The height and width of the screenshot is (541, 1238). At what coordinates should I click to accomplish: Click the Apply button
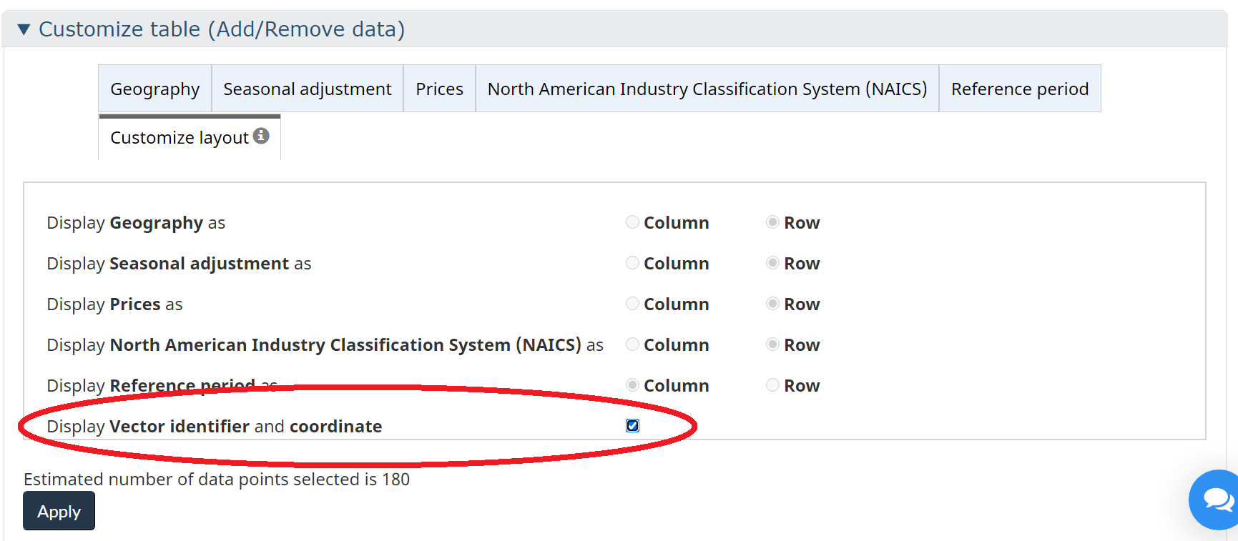click(x=59, y=511)
